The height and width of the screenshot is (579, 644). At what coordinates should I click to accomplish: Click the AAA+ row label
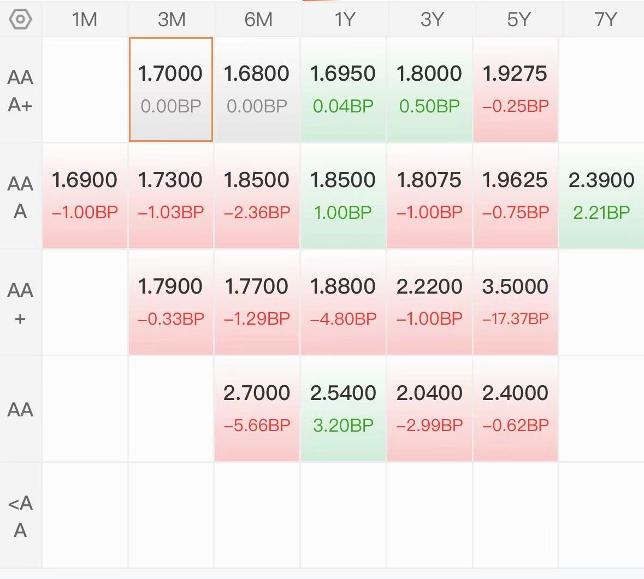click(x=20, y=91)
